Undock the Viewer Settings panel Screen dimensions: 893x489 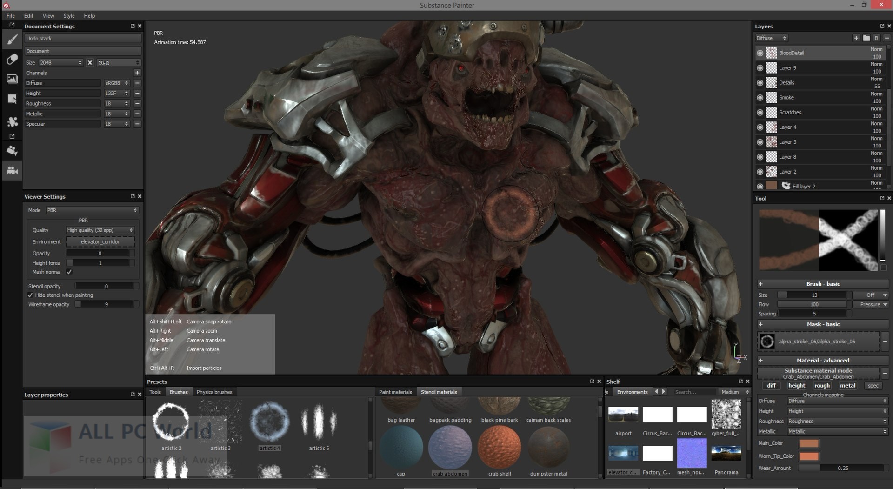[x=133, y=197]
